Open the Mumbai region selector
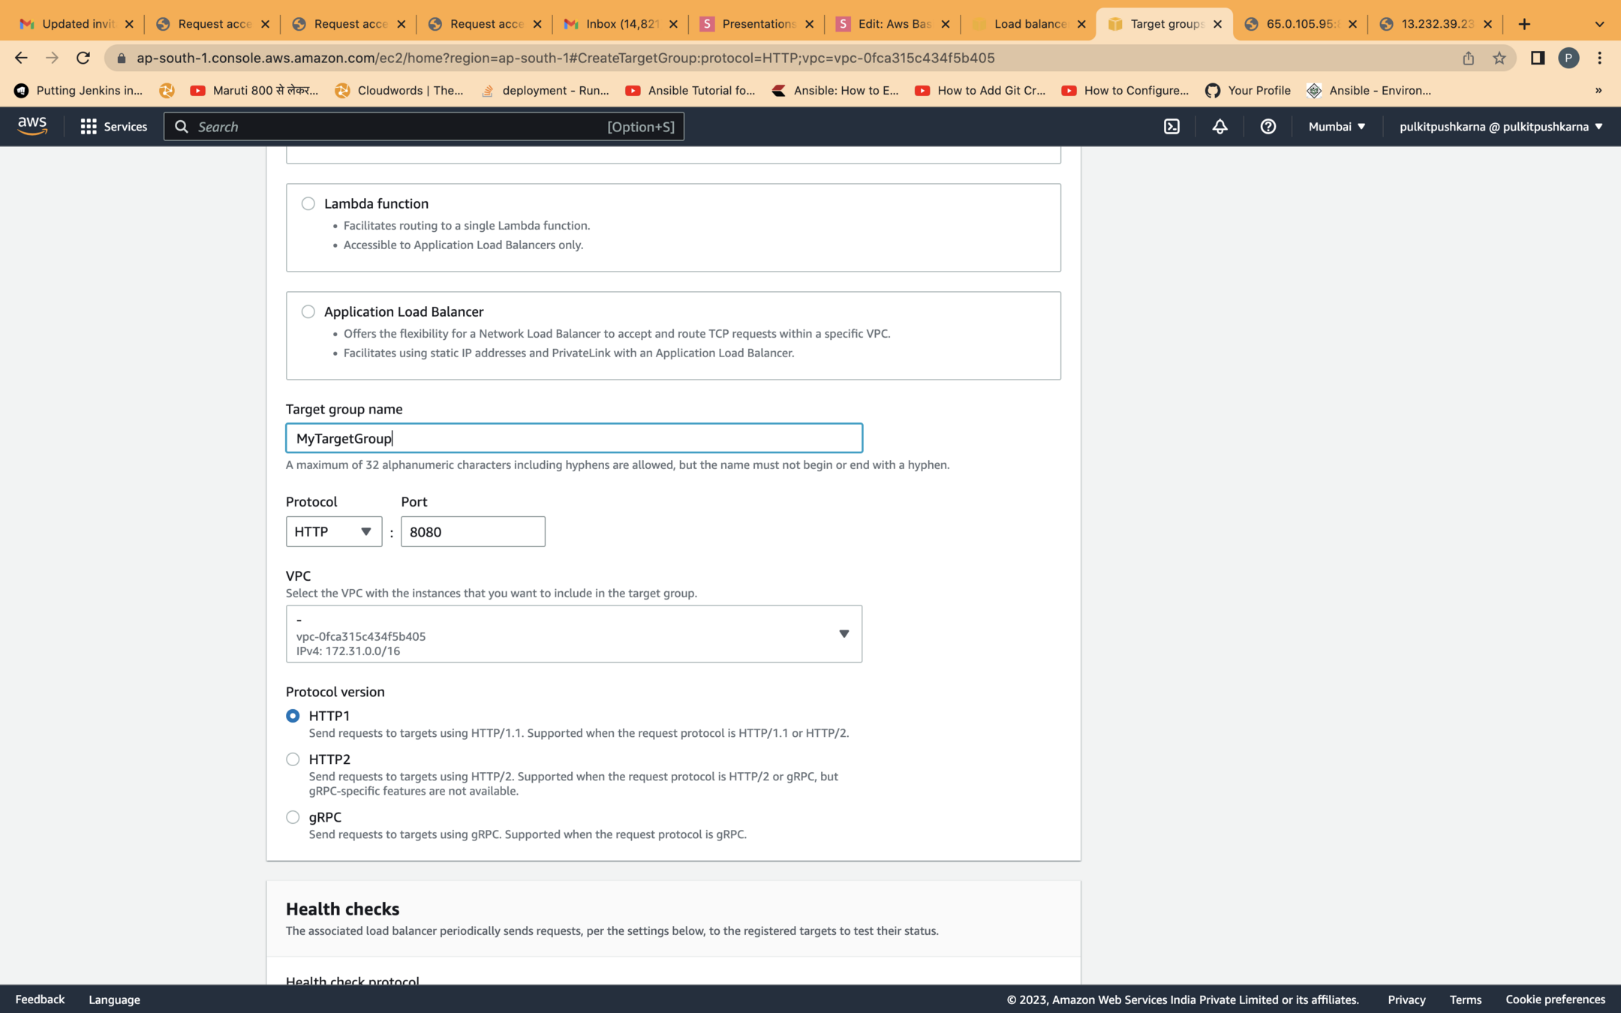The image size is (1621, 1013). click(1336, 127)
